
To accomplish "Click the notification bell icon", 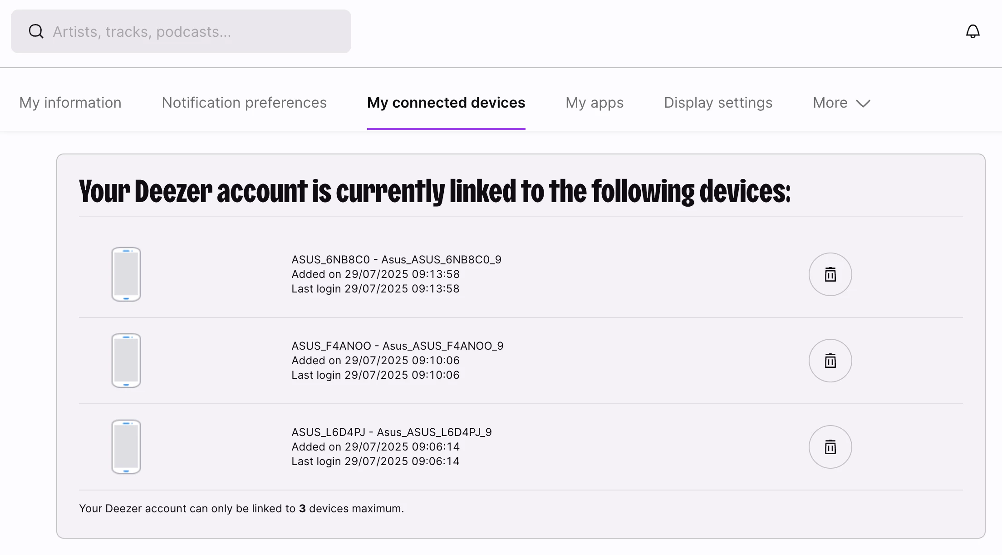I will pyautogui.click(x=973, y=31).
